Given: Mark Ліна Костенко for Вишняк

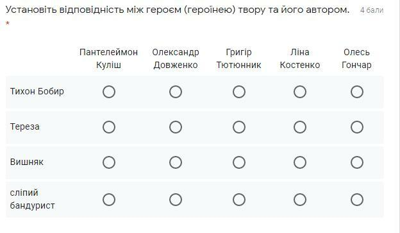Looking at the screenshot, I should click(300, 162).
